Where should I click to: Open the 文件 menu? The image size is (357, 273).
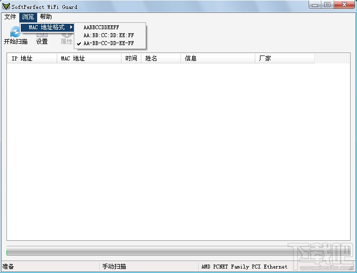point(10,17)
